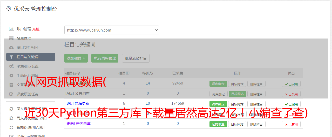Screen dimensions: 332x137
Task: Click the refresh icon beside 同义词伪原创[1版]
Action: coord(11,109)
